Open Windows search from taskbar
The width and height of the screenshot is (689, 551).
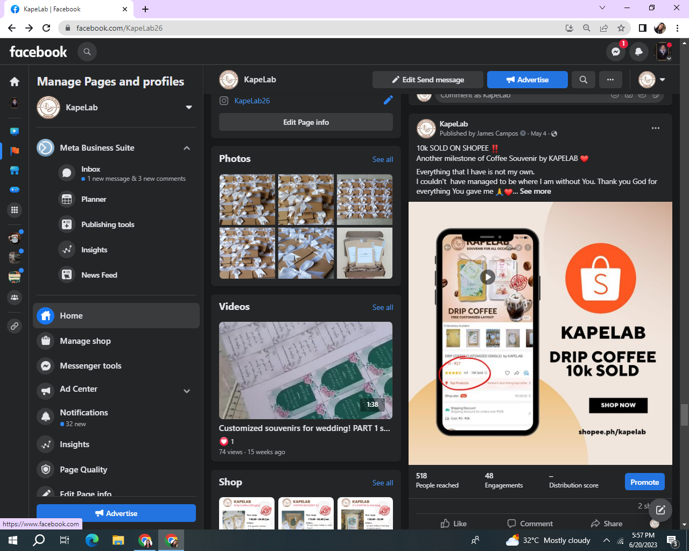pyautogui.click(x=39, y=540)
